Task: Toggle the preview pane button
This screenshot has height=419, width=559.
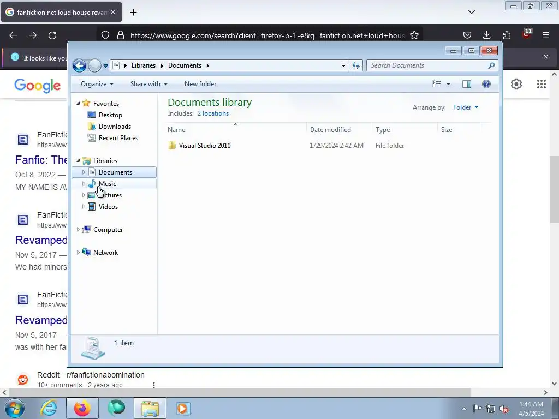Action: [x=467, y=84]
